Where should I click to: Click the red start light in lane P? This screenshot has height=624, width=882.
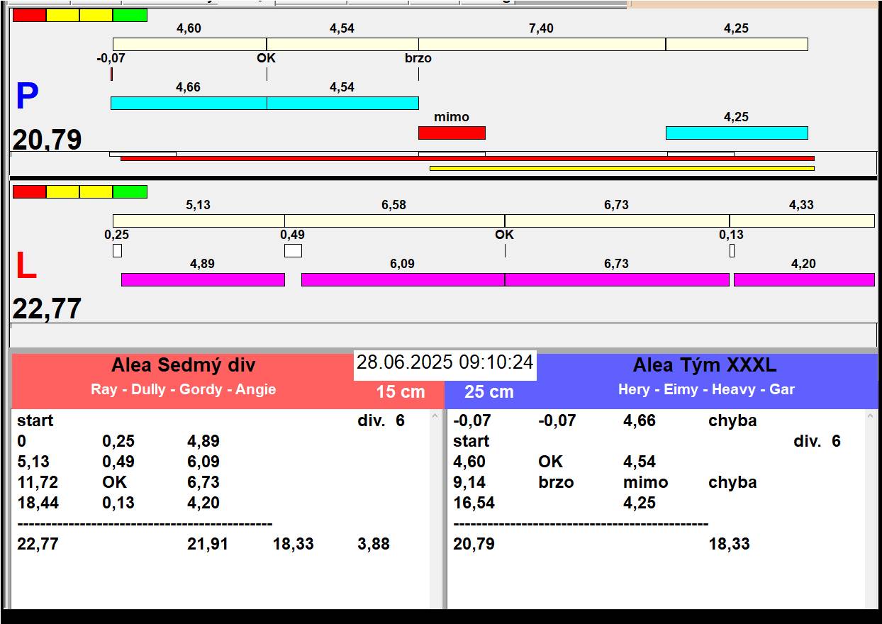pyautogui.click(x=29, y=15)
